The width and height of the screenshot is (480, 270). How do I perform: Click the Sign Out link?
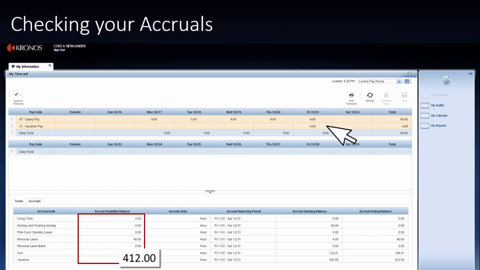59,50
